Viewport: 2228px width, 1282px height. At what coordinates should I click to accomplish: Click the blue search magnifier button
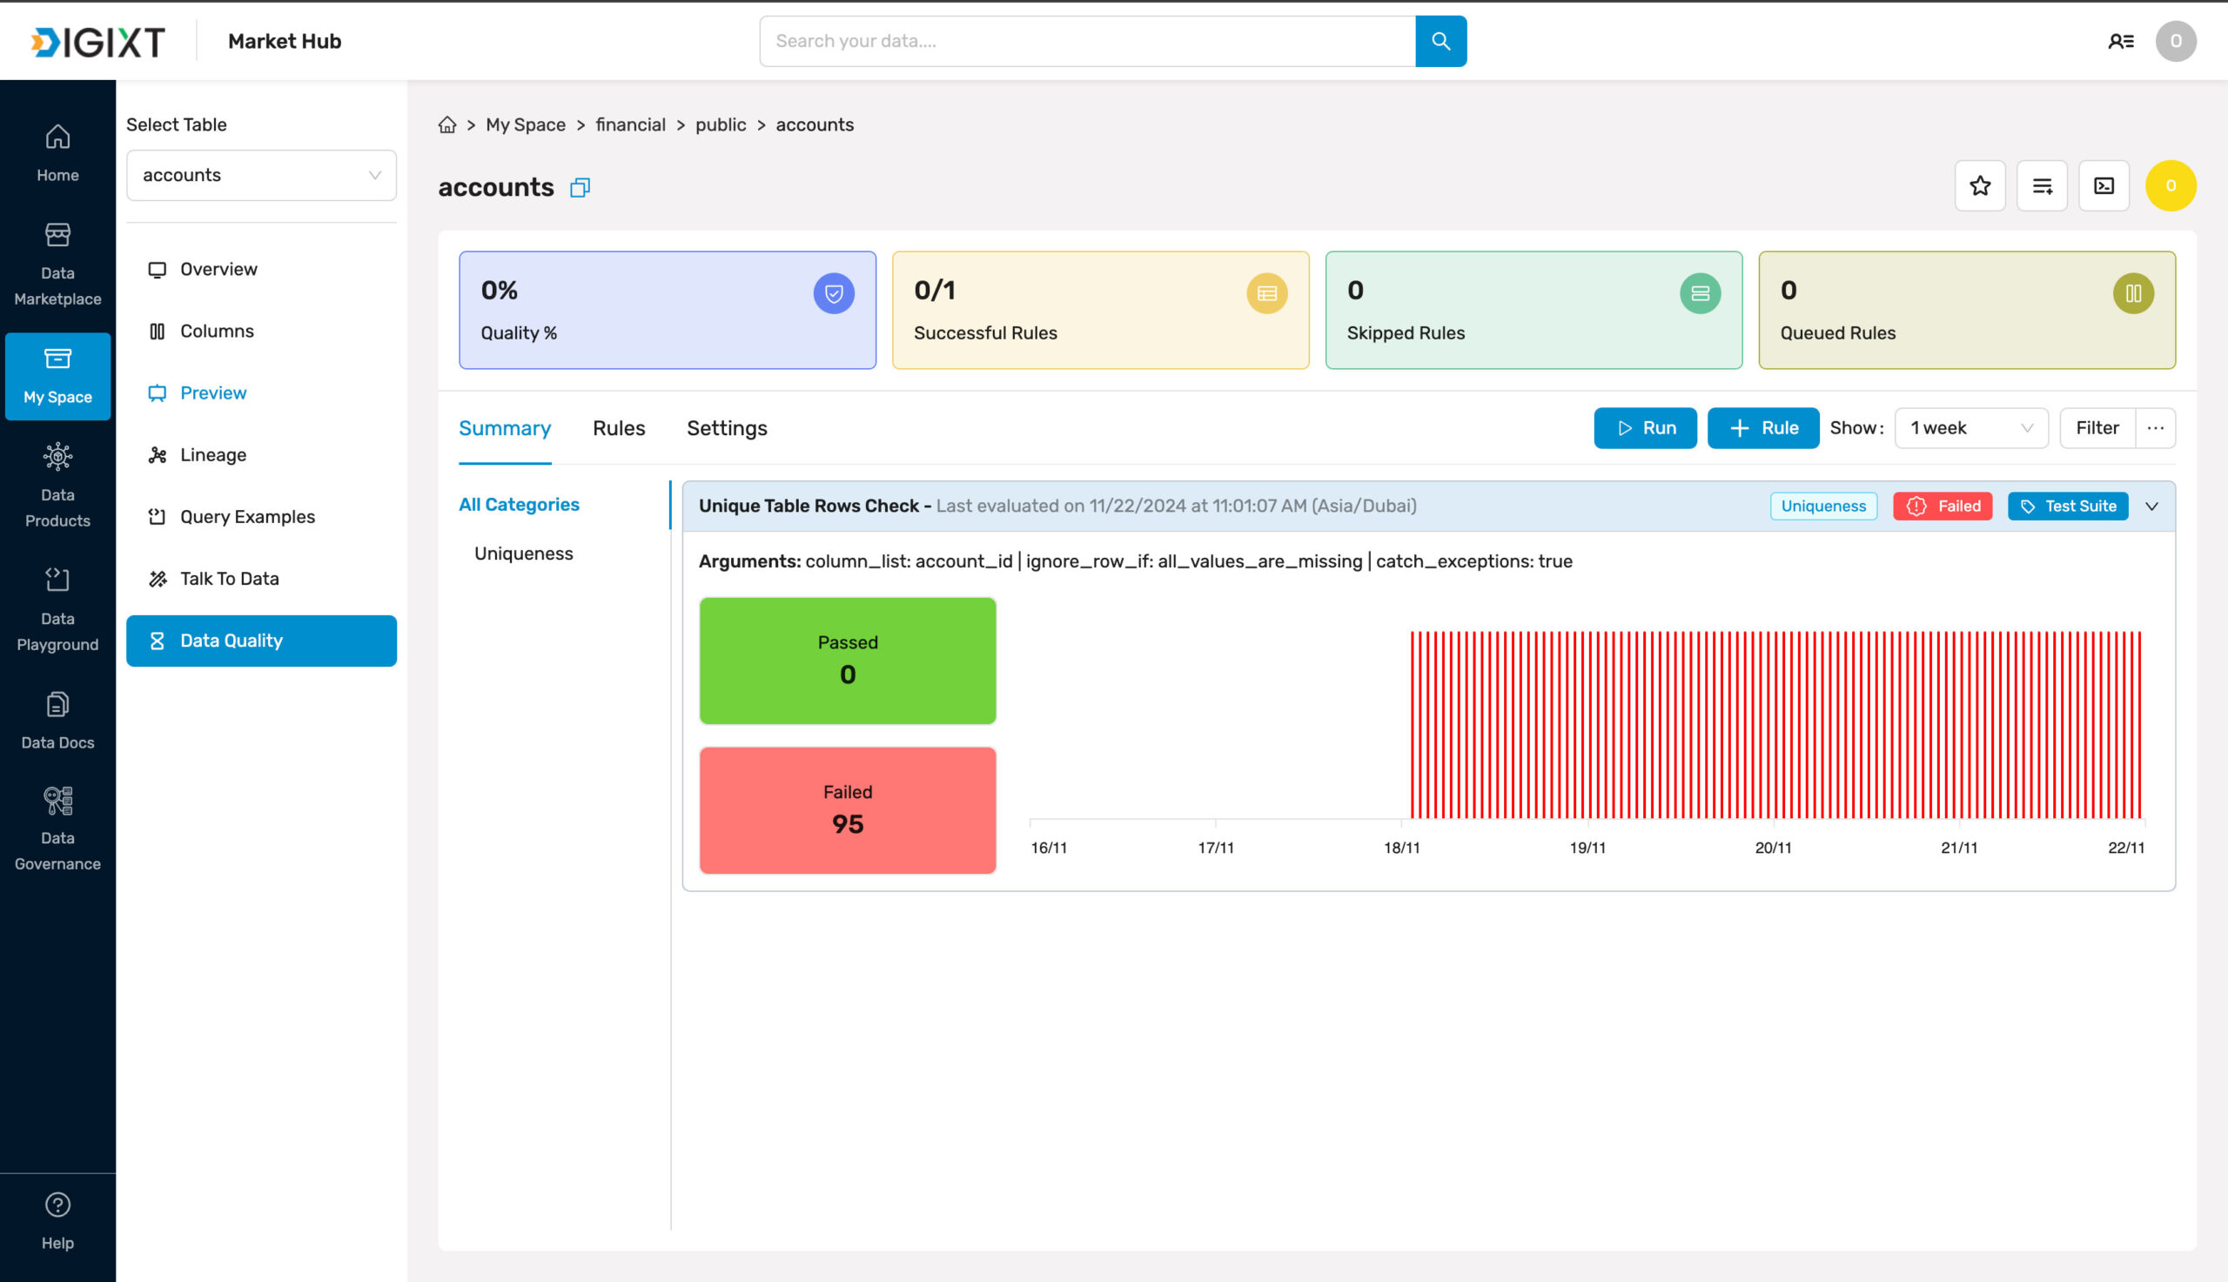pos(1440,42)
